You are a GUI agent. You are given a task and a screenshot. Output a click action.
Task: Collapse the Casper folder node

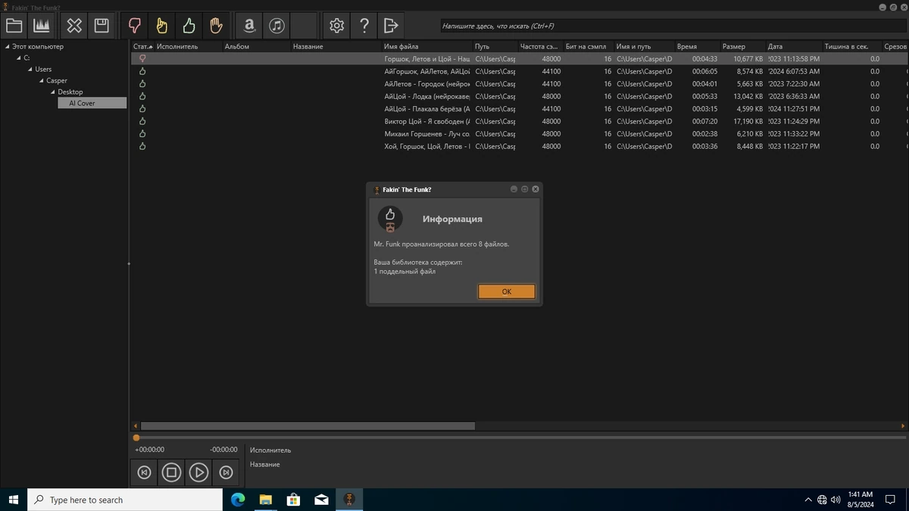[x=41, y=80]
